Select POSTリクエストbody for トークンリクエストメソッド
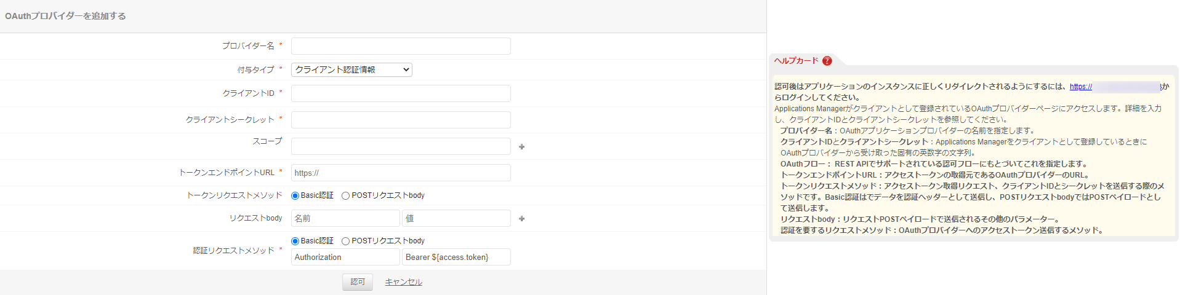Screen dimensions: 1180x295 (346, 196)
